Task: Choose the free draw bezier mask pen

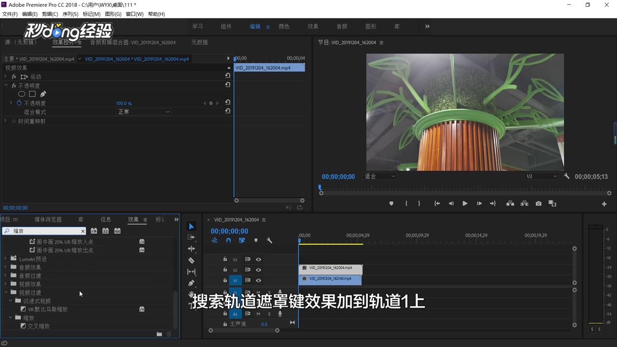Action: coord(43,94)
